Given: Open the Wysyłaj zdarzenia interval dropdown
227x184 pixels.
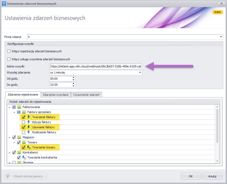Looking at the screenshot, I should click(x=140, y=72).
